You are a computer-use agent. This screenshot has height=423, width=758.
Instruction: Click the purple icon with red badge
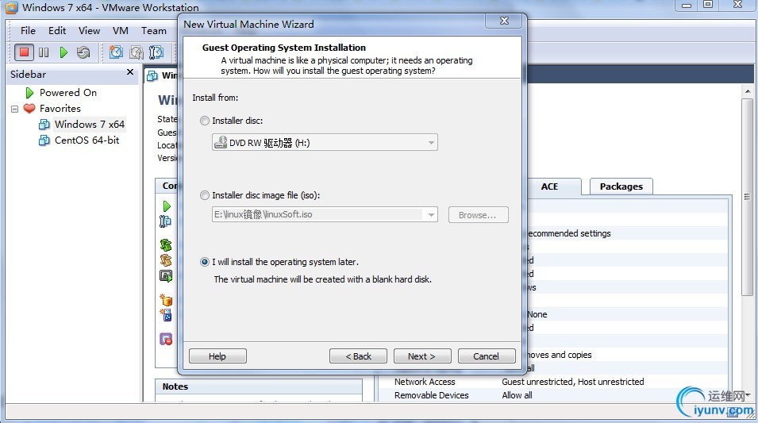tap(166, 339)
